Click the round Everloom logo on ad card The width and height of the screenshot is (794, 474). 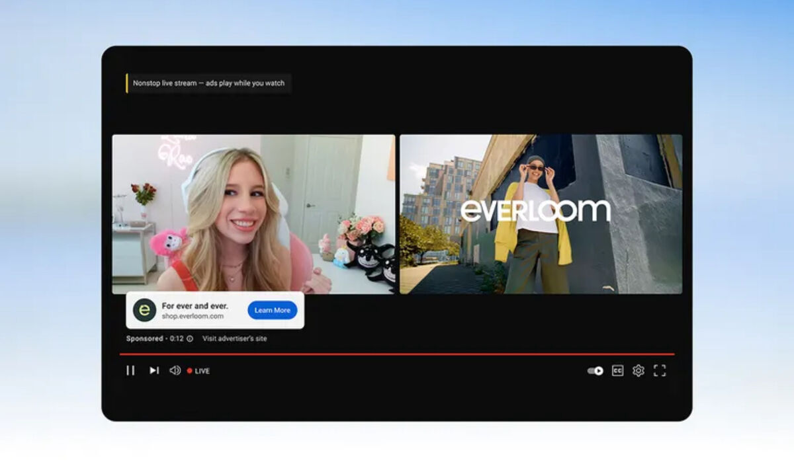[x=144, y=310]
